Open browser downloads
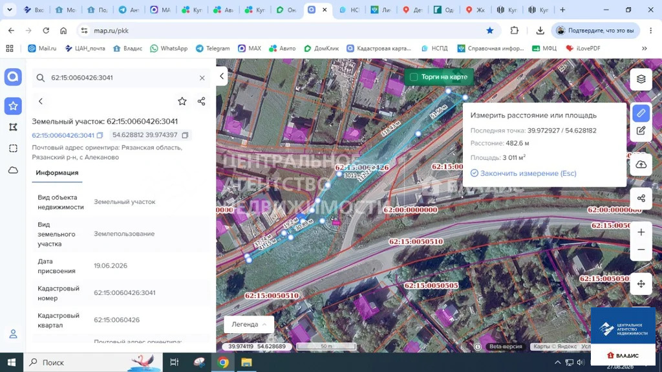Screen dimensions: 662x372 pos(540,30)
